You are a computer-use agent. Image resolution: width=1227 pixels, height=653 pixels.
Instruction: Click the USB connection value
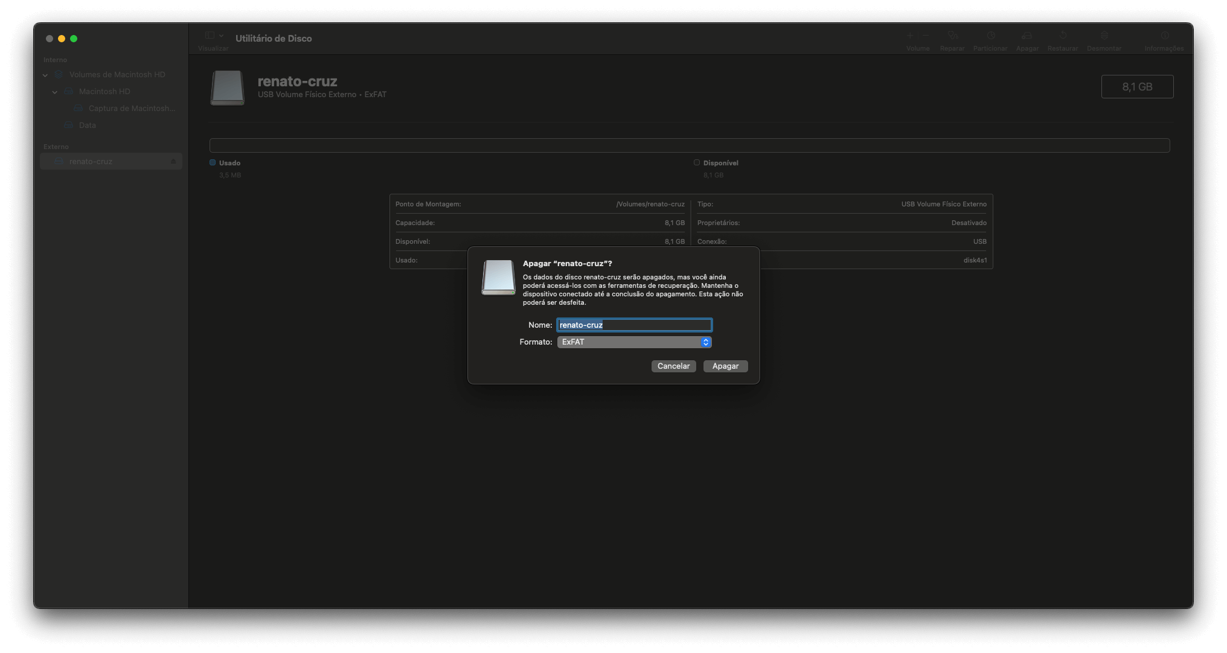(980, 242)
